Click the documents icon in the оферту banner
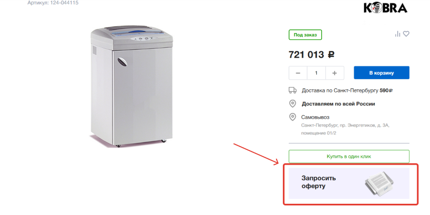Image resolution: width=430 pixels, height=215 pixels. click(x=379, y=183)
